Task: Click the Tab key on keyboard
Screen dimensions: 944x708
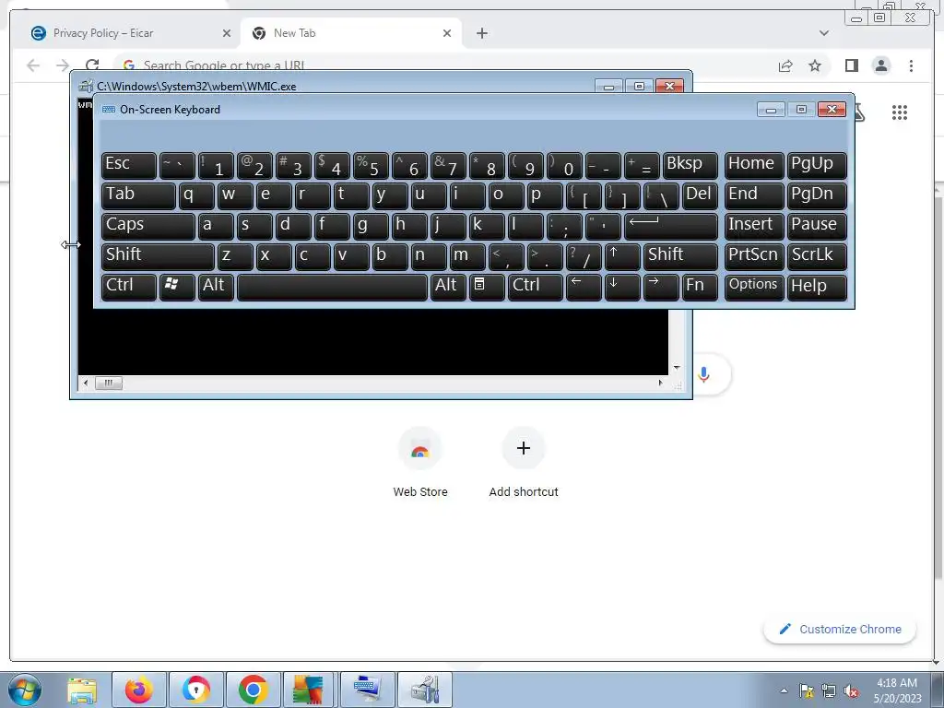Action: (x=138, y=195)
